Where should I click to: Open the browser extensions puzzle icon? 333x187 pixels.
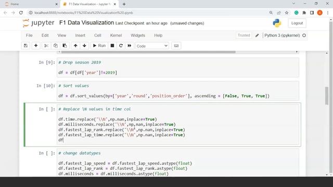304,12
